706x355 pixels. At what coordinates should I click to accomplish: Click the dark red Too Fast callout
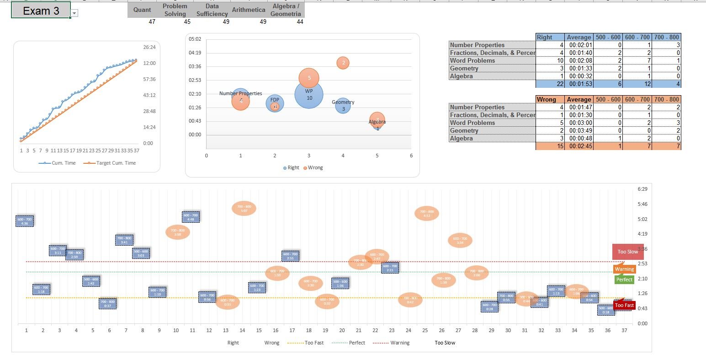(624, 305)
